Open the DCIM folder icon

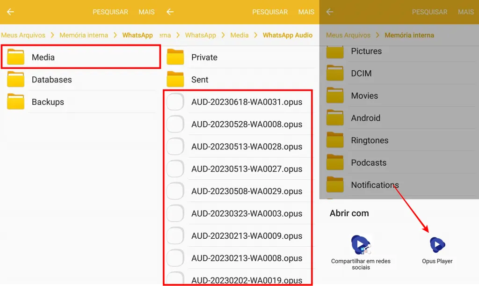pos(335,73)
